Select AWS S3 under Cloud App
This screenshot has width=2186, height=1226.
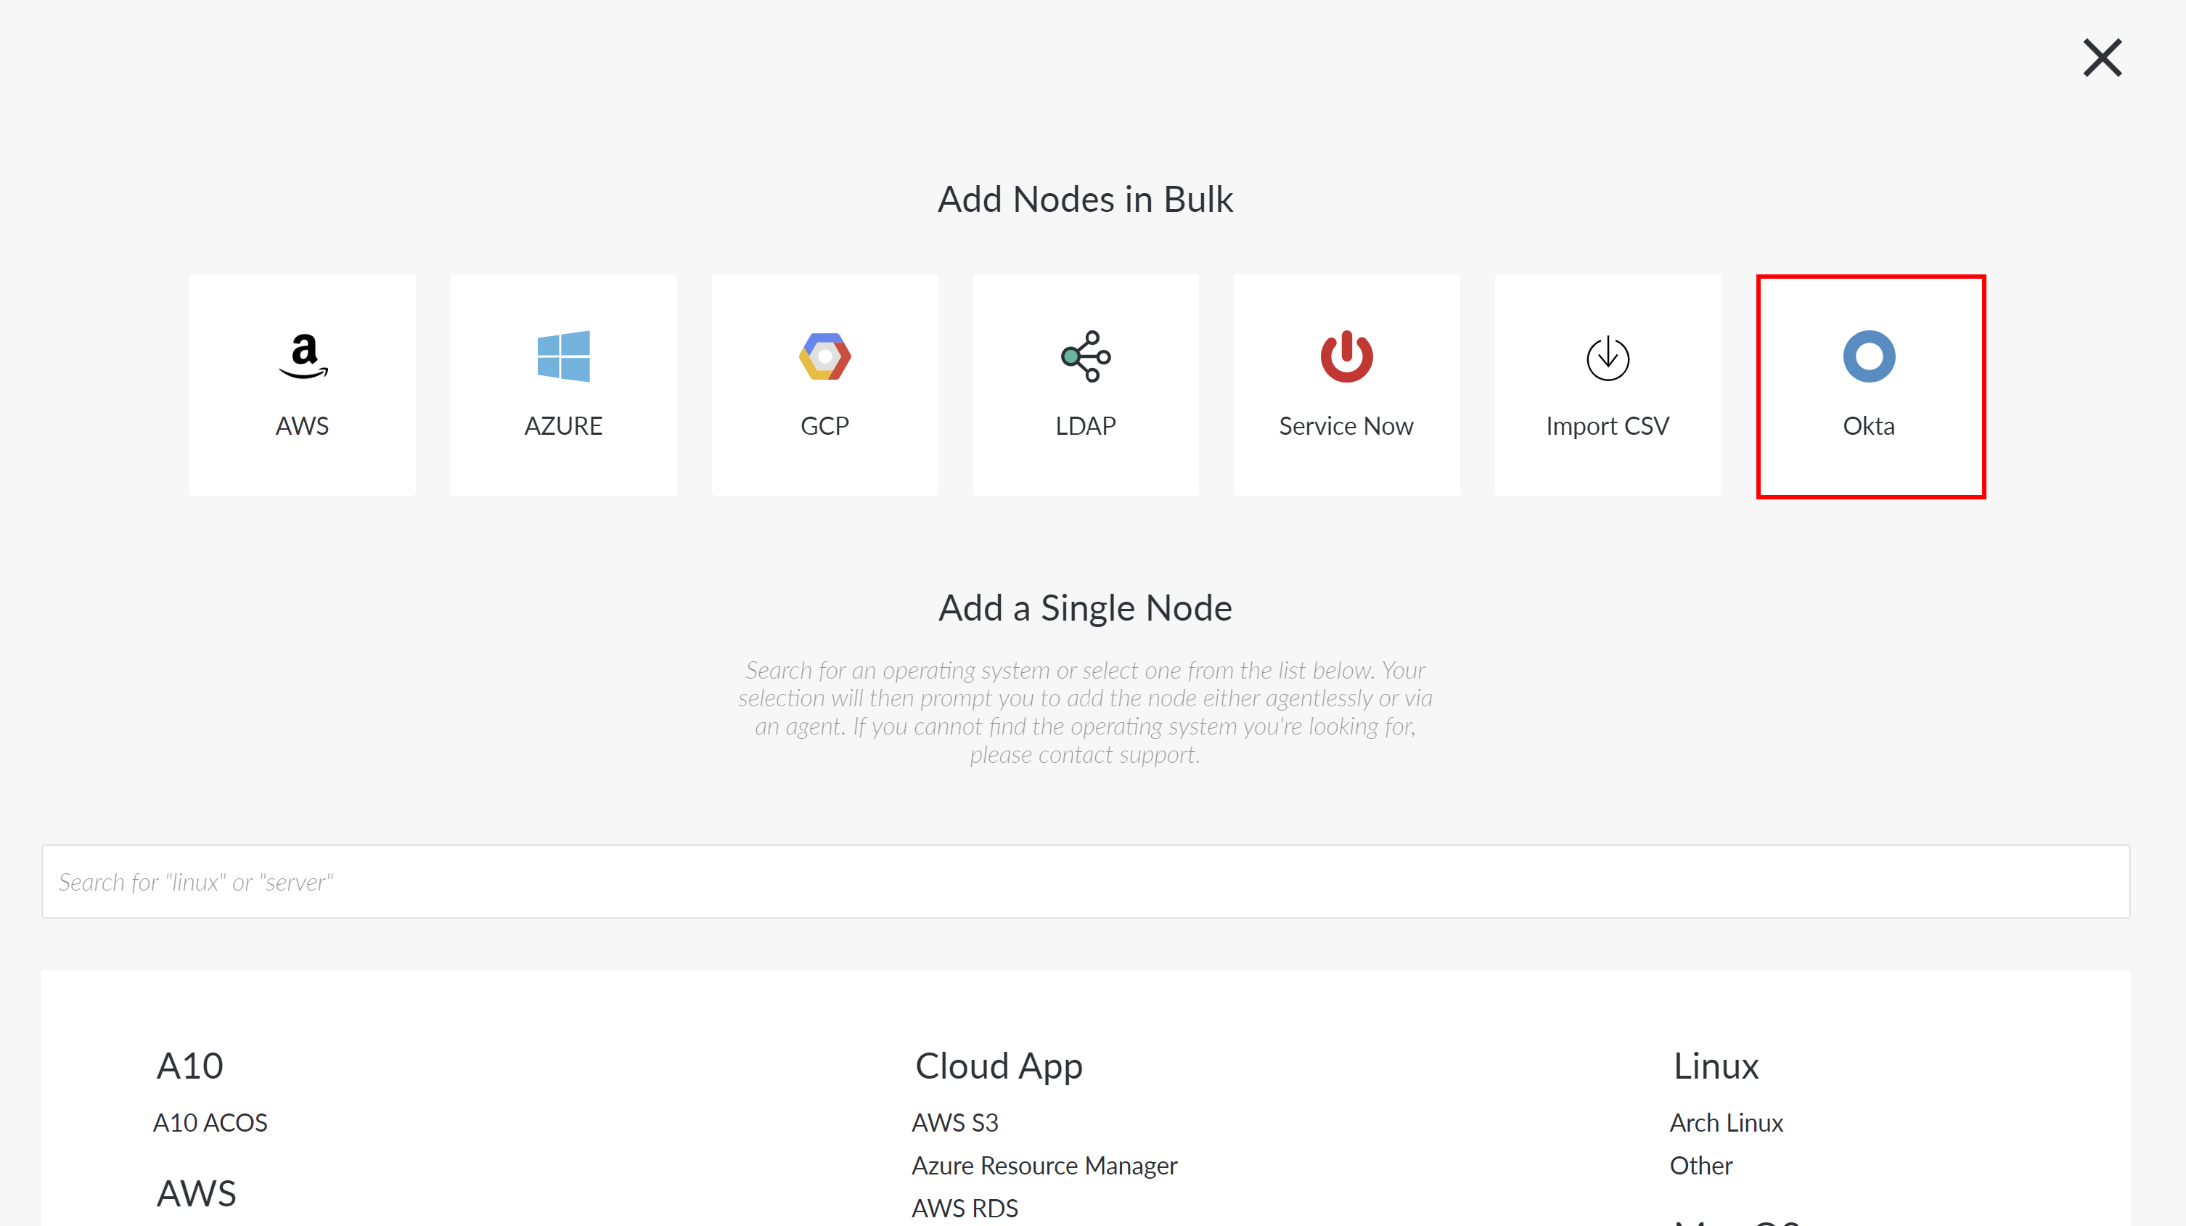(x=954, y=1121)
